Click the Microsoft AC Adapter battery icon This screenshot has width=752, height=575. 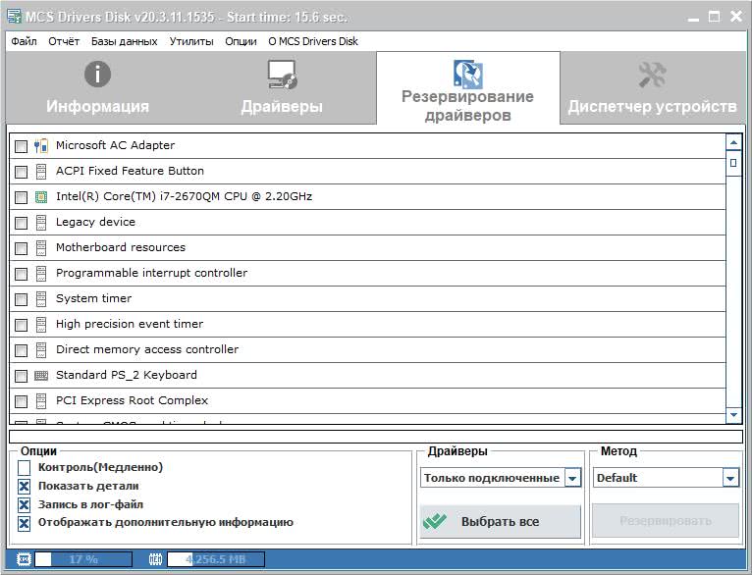[x=41, y=145]
